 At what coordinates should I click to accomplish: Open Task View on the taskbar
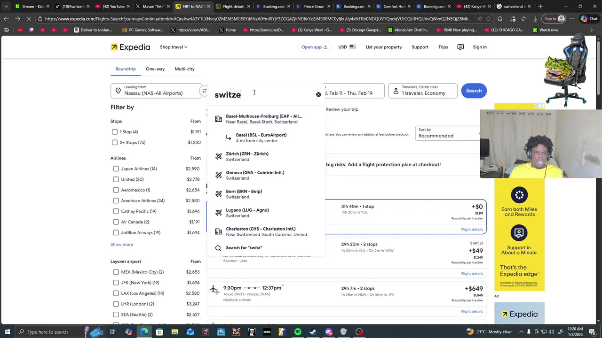(113, 332)
